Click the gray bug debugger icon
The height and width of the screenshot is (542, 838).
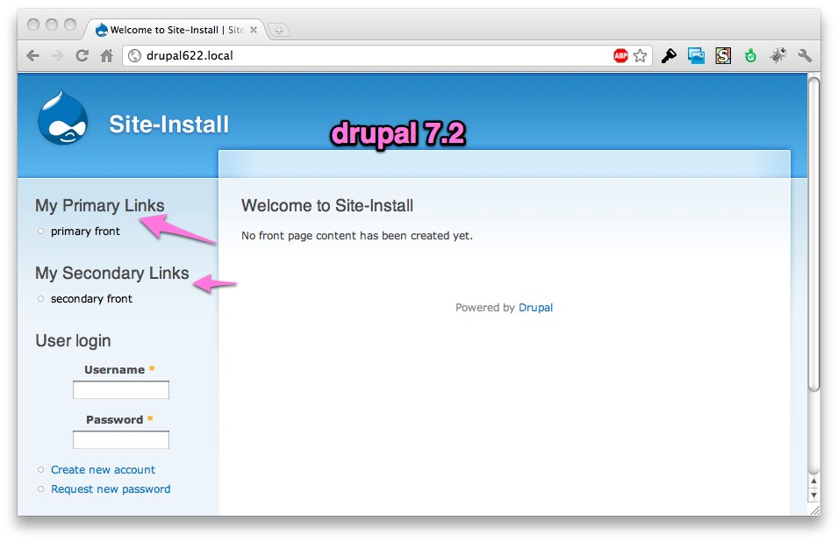click(777, 55)
